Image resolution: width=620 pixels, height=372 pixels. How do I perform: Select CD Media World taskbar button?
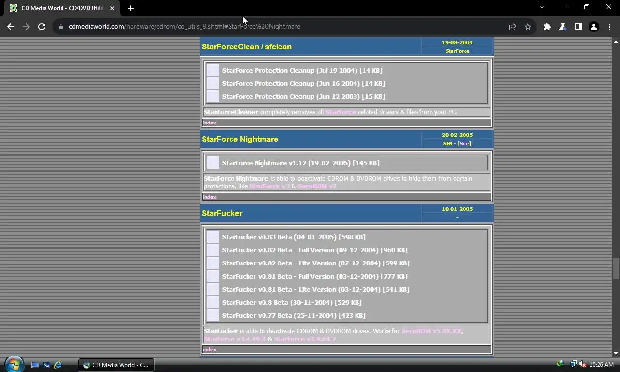(116, 365)
